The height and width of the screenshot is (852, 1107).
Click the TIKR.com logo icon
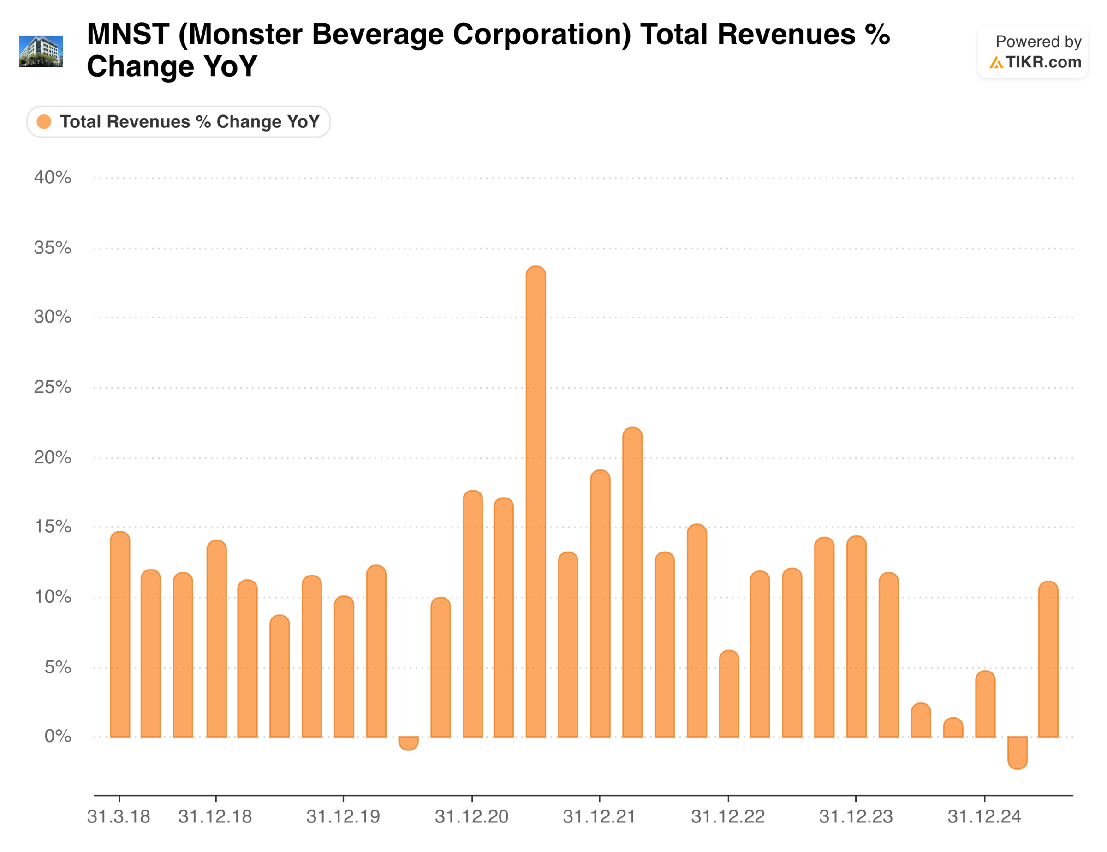(x=995, y=62)
